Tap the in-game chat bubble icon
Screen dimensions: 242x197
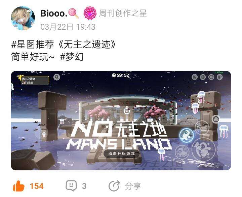pos(57,77)
